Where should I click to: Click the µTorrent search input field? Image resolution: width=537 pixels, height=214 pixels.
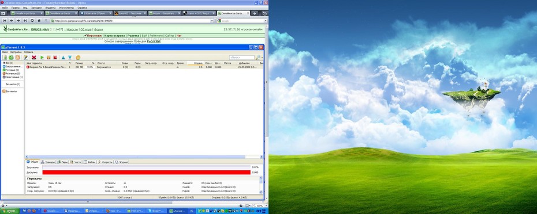point(242,58)
